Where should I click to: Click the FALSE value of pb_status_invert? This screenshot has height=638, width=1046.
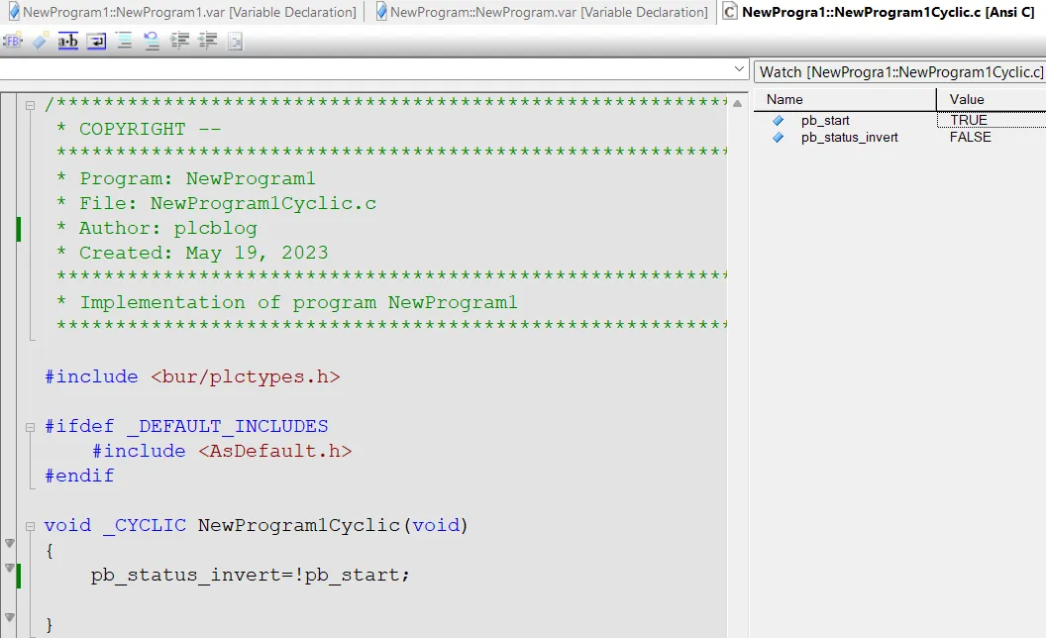970,138
